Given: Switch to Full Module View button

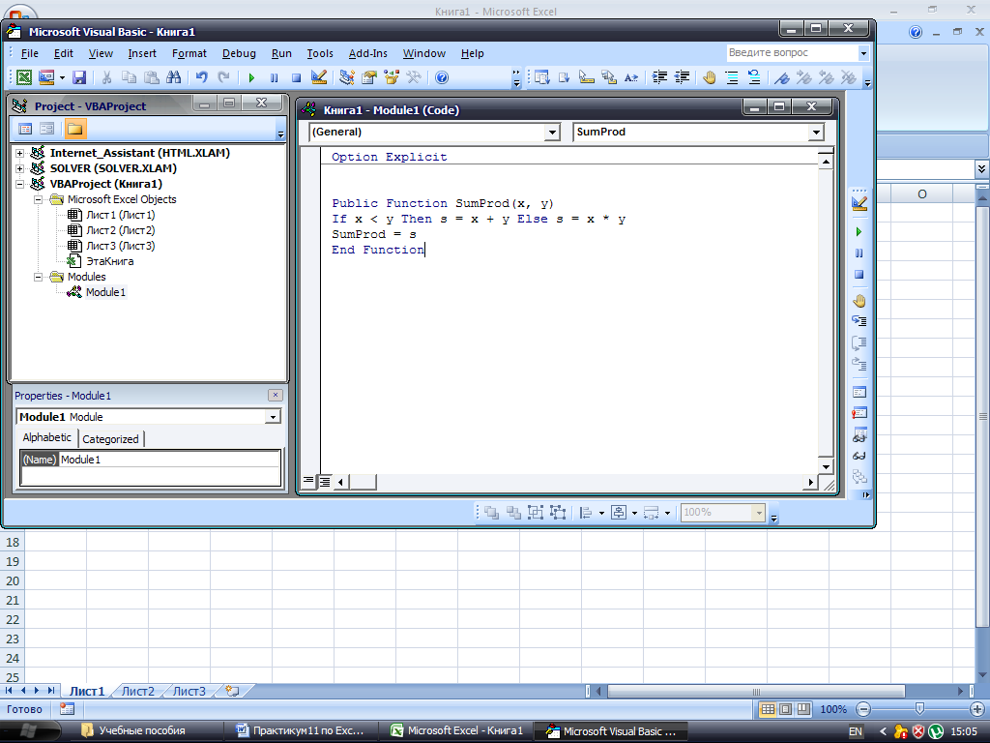Looking at the screenshot, I should [x=324, y=482].
